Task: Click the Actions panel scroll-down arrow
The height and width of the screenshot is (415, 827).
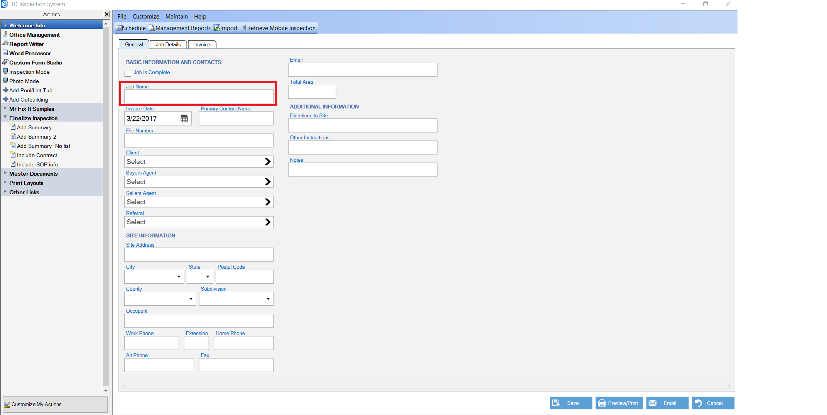Action: [x=106, y=390]
